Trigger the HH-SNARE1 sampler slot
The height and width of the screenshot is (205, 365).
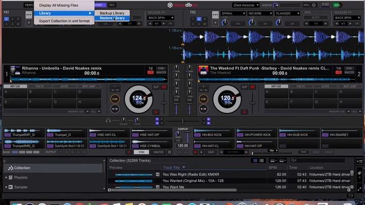coord(341,133)
